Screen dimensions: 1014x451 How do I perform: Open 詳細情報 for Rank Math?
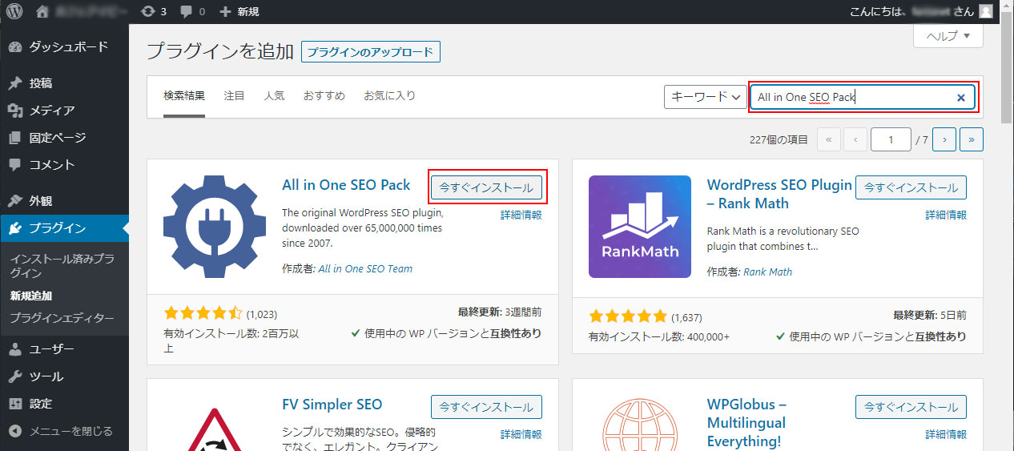946,215
